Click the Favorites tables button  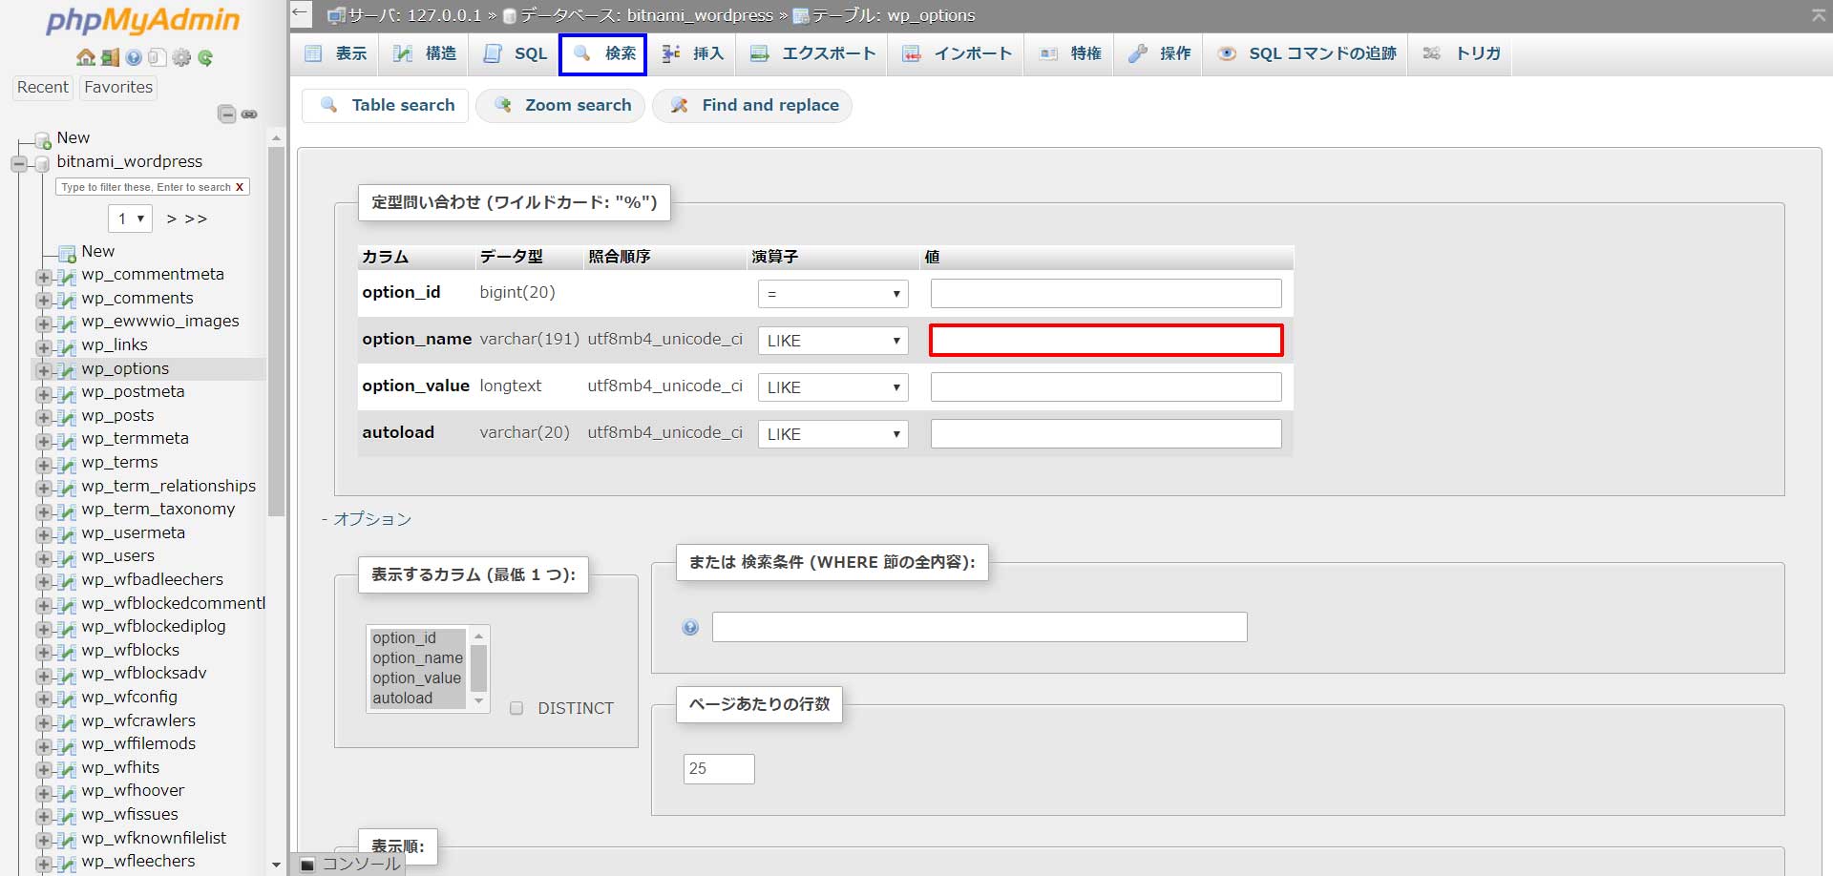coord(118,87)
